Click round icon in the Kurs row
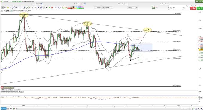 (8, 11)
